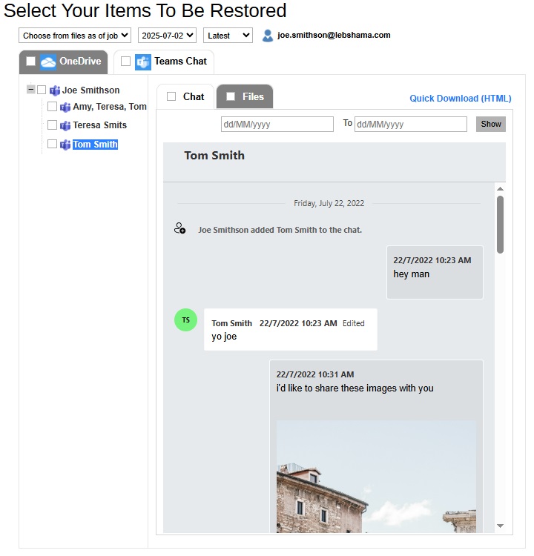Check the Tom Smith checkbox
The image size is (534, 556).
click(52, 144)
